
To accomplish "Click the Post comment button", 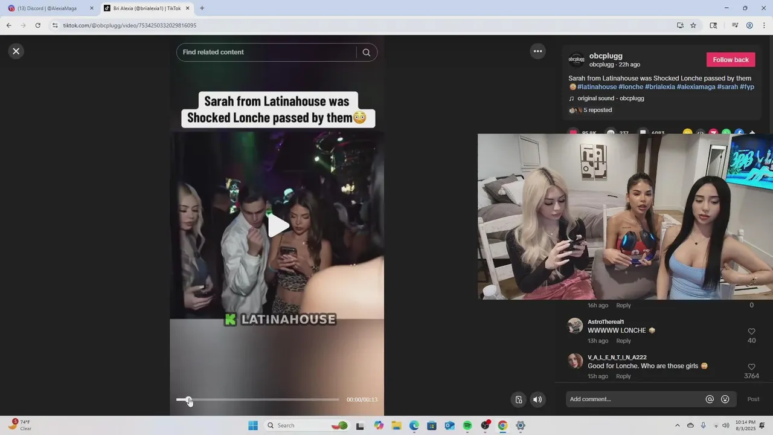I will [753, 399].
